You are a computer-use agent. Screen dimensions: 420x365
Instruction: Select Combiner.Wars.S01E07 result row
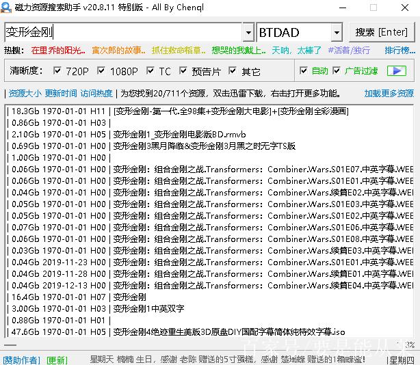[x=209, y=170]
